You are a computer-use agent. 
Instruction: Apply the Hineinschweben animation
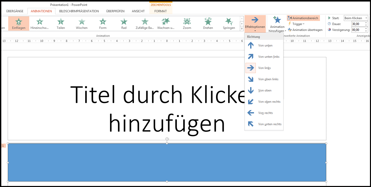tap(40, 24)
